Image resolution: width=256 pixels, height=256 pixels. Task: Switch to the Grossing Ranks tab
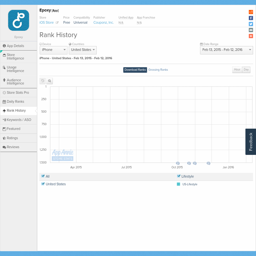[x=158, y=70]
